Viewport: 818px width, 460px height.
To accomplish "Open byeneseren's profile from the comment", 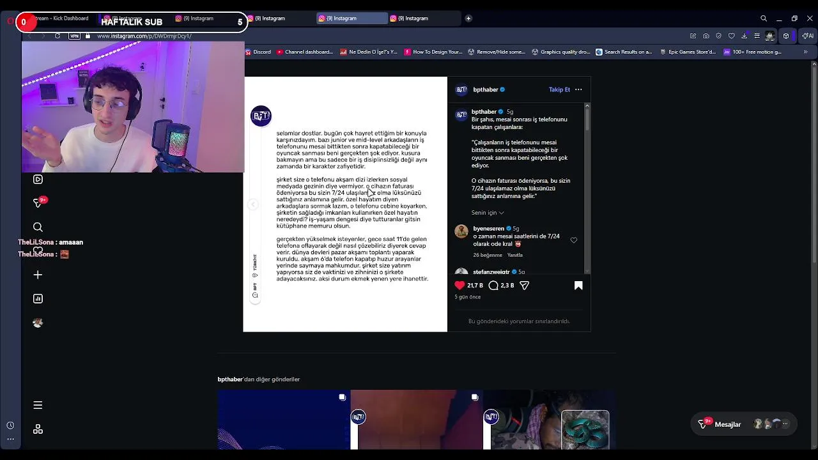I will point(488,228).
